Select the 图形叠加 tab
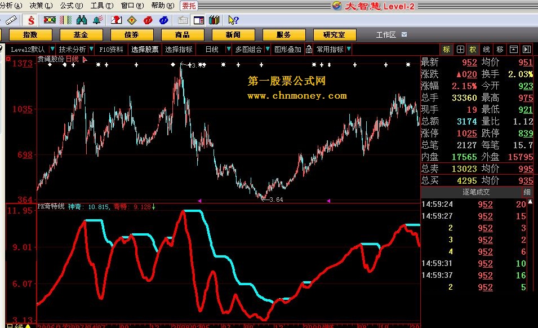This screenshot has width=538, height=328. pyautogui.click(x=287, y=50)
